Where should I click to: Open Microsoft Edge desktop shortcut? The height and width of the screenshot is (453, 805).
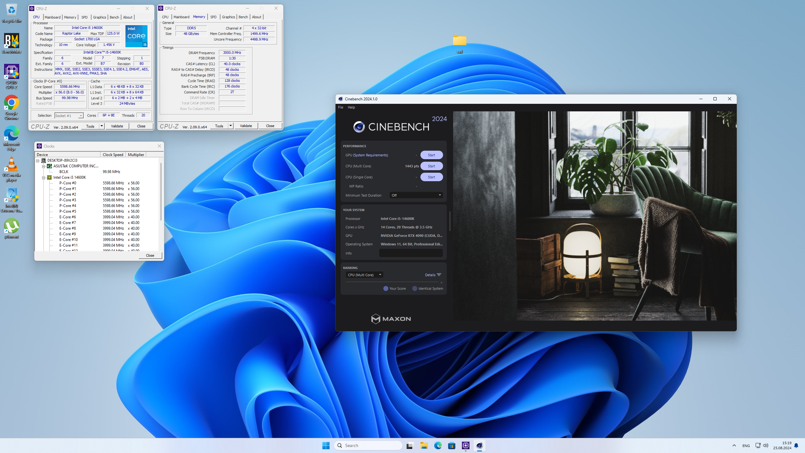[12, 138]
